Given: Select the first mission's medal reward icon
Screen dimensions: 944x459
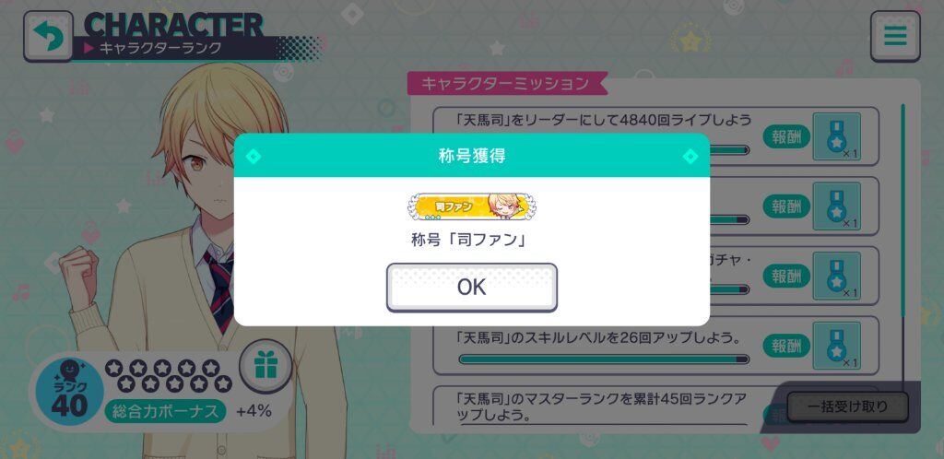Looking at the screenshot, I should [x=836, y=136].
